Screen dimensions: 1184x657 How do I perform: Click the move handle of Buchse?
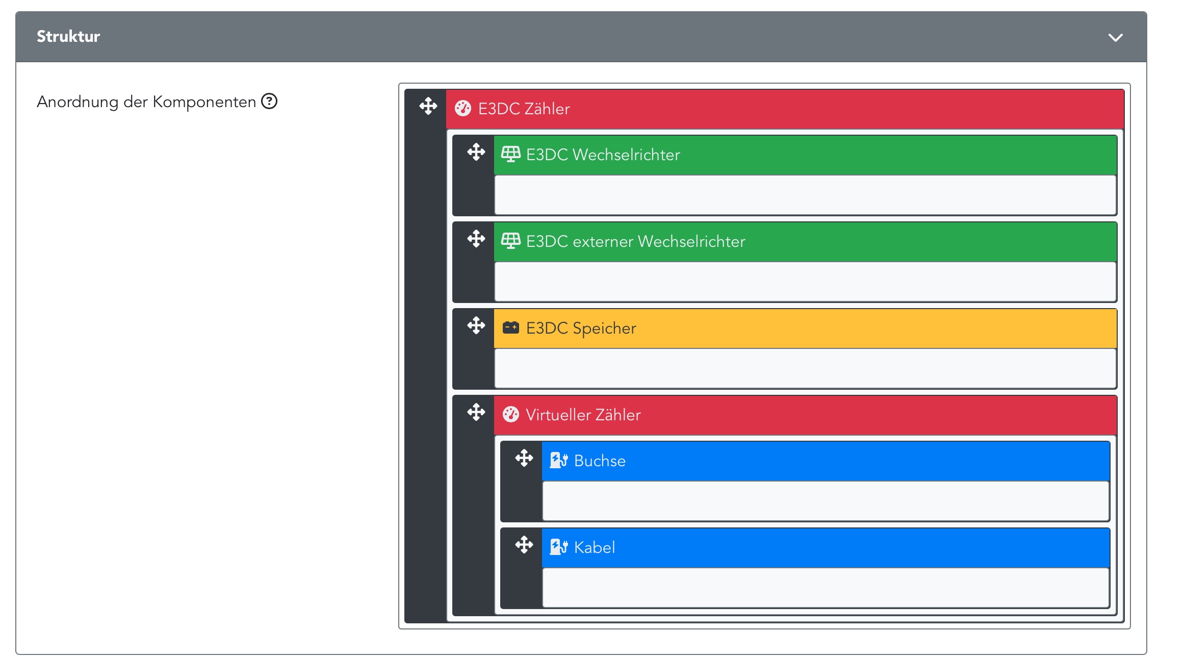click(524, 458)
